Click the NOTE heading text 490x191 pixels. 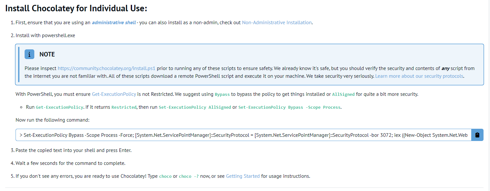coord(47,54)
